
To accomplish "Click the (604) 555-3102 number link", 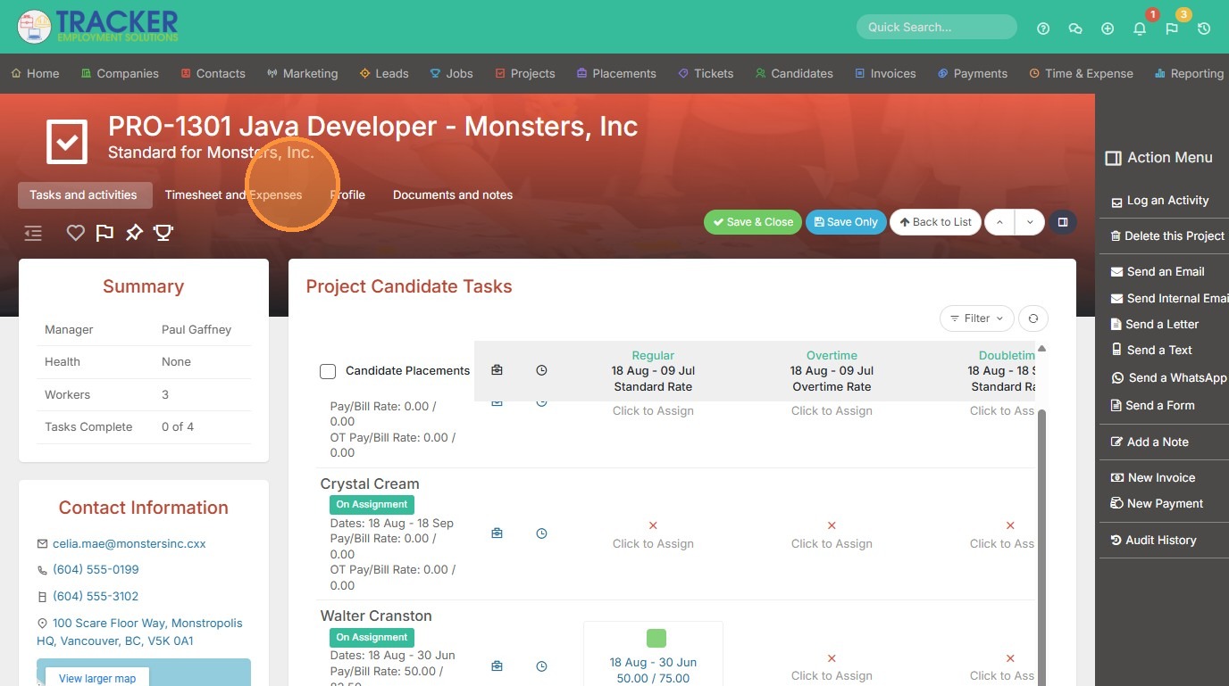I will click(96, 596).
